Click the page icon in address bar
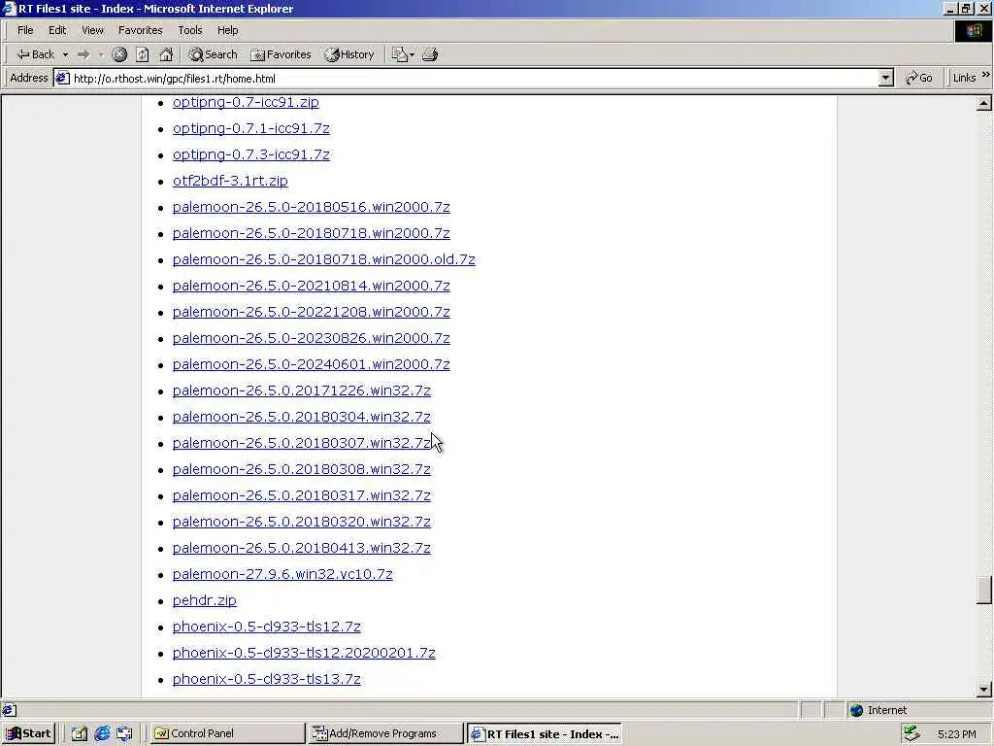The image size is (994, 746). coord(62,78)
